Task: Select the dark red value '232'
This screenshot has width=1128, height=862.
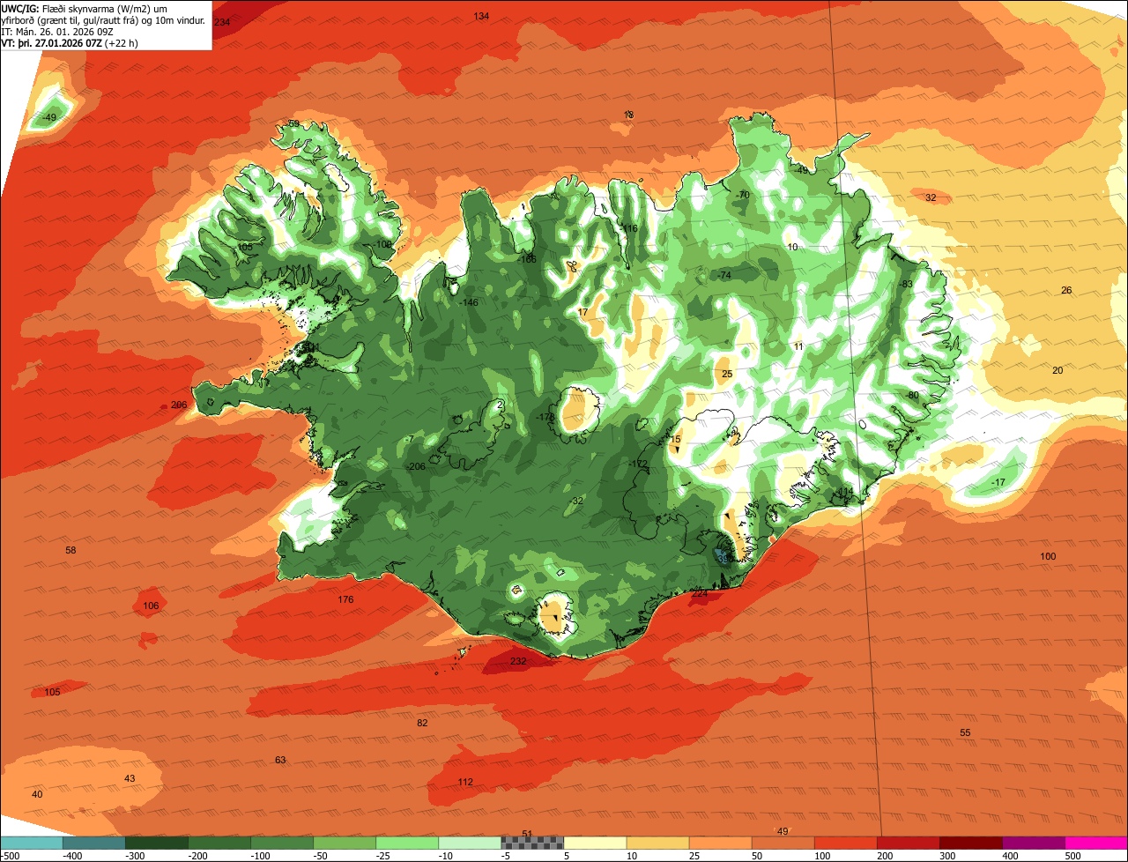Action: 518,662
